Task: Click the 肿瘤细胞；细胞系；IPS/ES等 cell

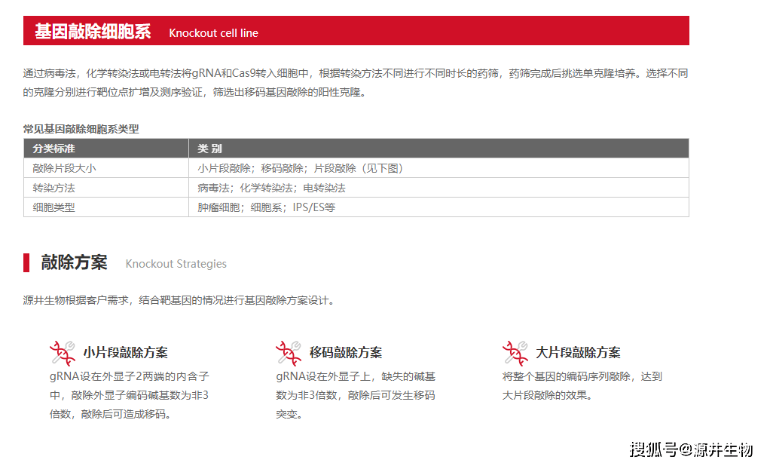Action: pos(266,207)
